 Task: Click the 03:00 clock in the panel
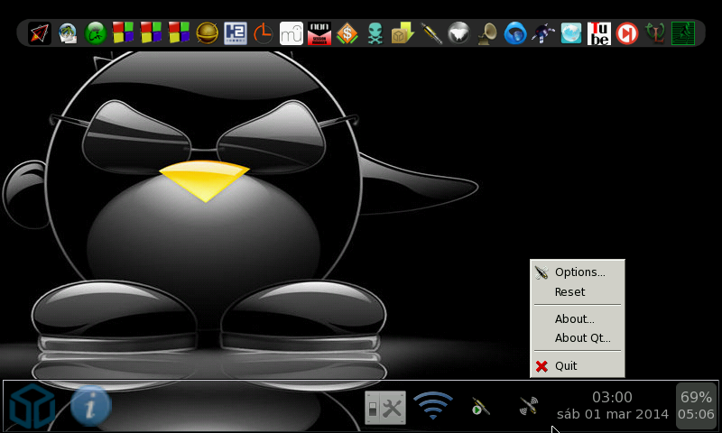[612, 397]
